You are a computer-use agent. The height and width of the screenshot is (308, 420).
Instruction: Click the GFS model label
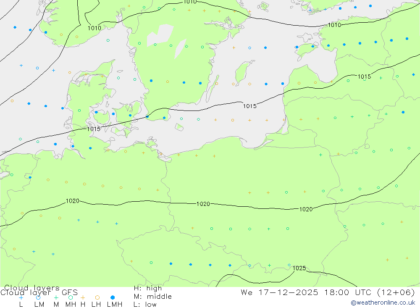click(69, 292)
